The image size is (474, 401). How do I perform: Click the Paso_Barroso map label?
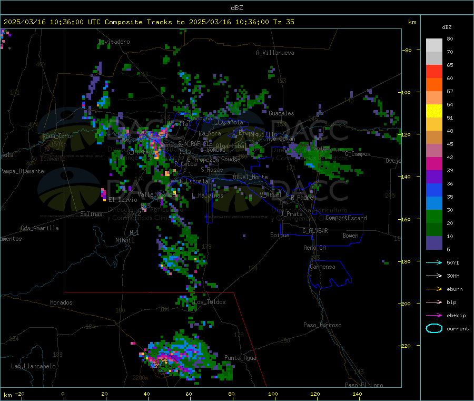(x=322, y=325)
